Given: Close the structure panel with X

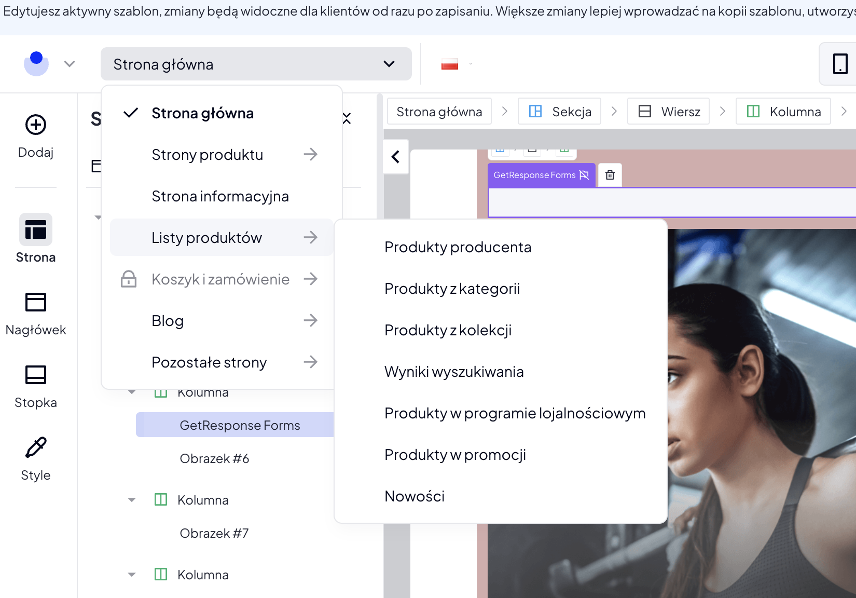Looking at the screenshot, I should 347,119.
